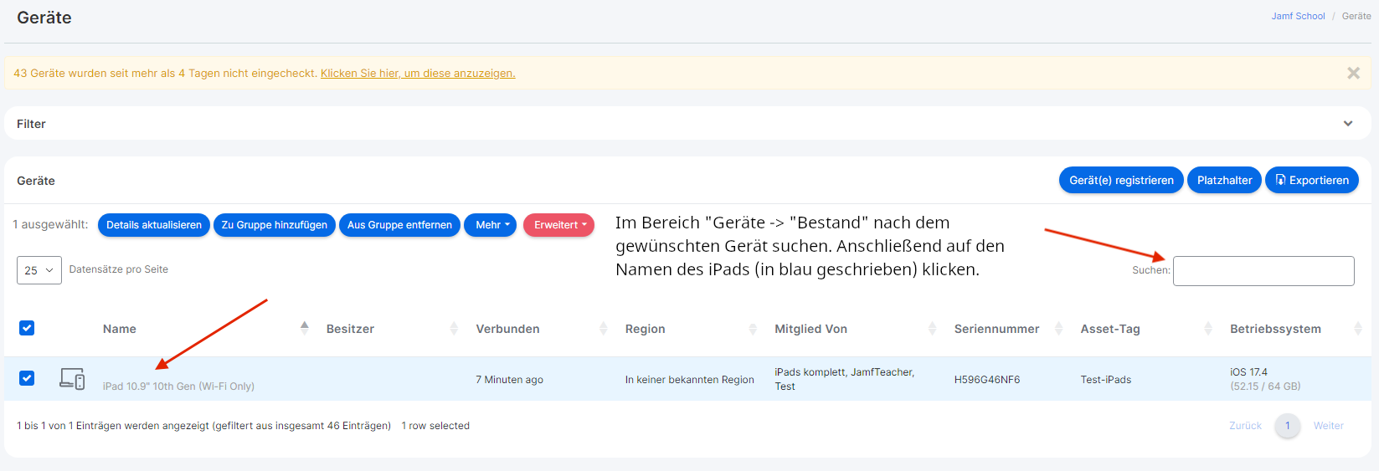Sort by Besitzer column arrows

pos(454,329)
